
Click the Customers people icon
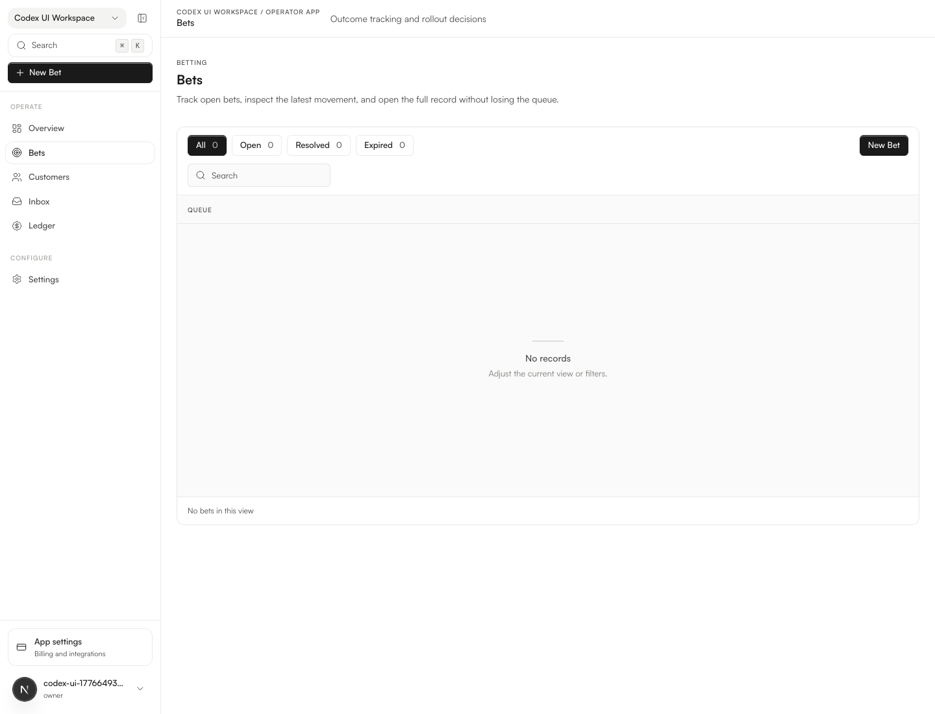17,177
